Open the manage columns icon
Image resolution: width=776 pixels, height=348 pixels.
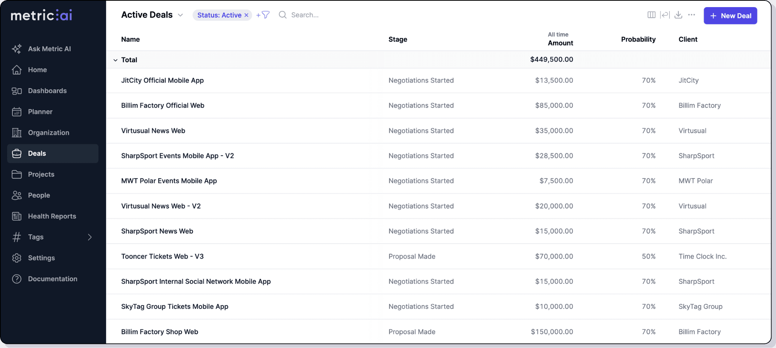[x=651, y=15]
